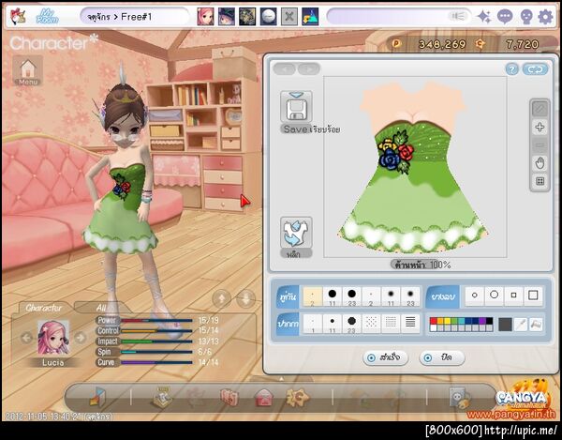This screenshot has width=562, height=440.
Task: Toggle the grid view tool
Action: [x=540, y=181]
